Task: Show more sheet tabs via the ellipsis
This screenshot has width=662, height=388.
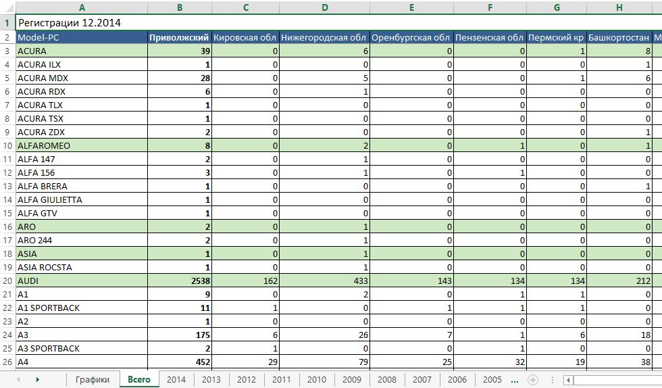Action: (x=514, y=379)
